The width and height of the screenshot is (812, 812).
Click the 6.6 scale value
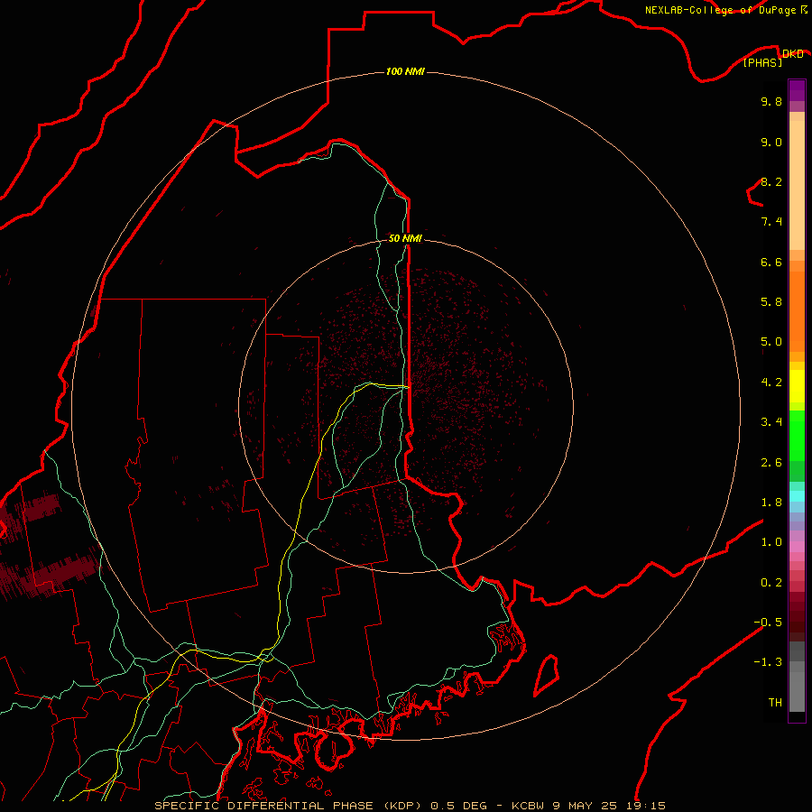point(771,262)
